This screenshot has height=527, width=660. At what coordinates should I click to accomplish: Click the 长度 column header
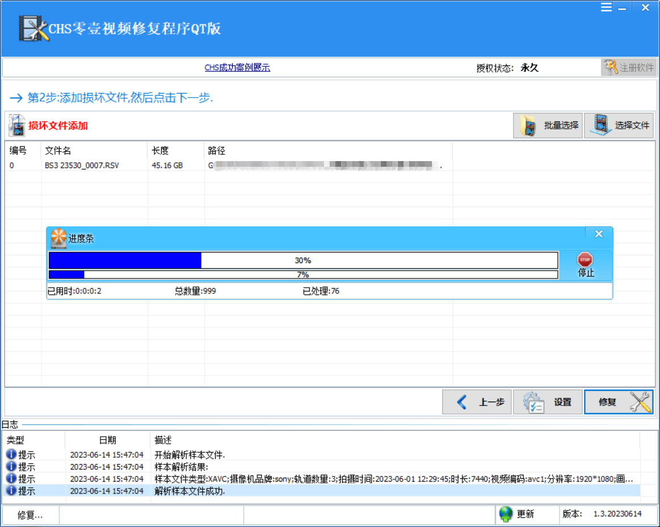176,150
